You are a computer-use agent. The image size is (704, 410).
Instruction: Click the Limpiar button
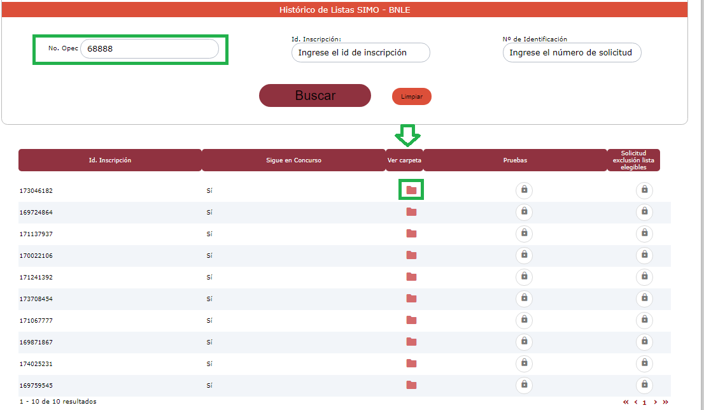tap(412, 97)
